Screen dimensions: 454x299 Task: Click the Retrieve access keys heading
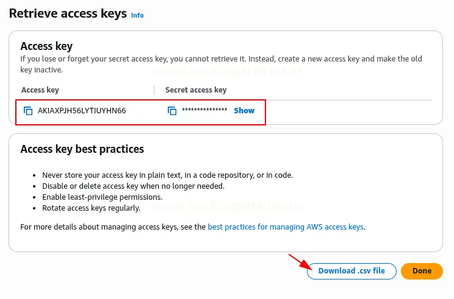coord(68,13)
